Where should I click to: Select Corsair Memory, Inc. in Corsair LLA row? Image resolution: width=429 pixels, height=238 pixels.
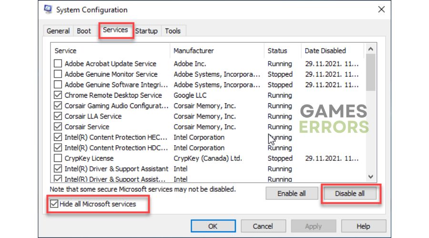tap(204, 116)
